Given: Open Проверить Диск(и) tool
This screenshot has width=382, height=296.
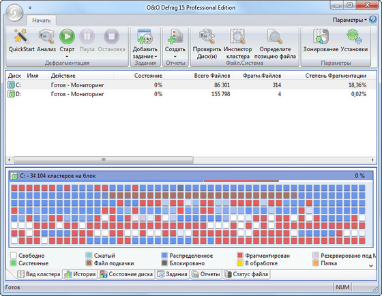Looking at the screenshot, I should point(207,37).
